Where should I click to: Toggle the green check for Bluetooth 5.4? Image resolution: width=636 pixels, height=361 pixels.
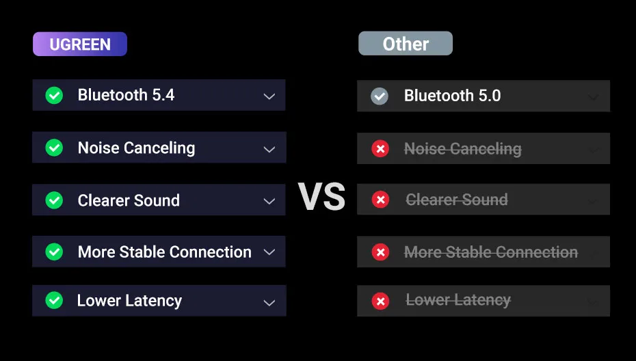pos(54,95)
